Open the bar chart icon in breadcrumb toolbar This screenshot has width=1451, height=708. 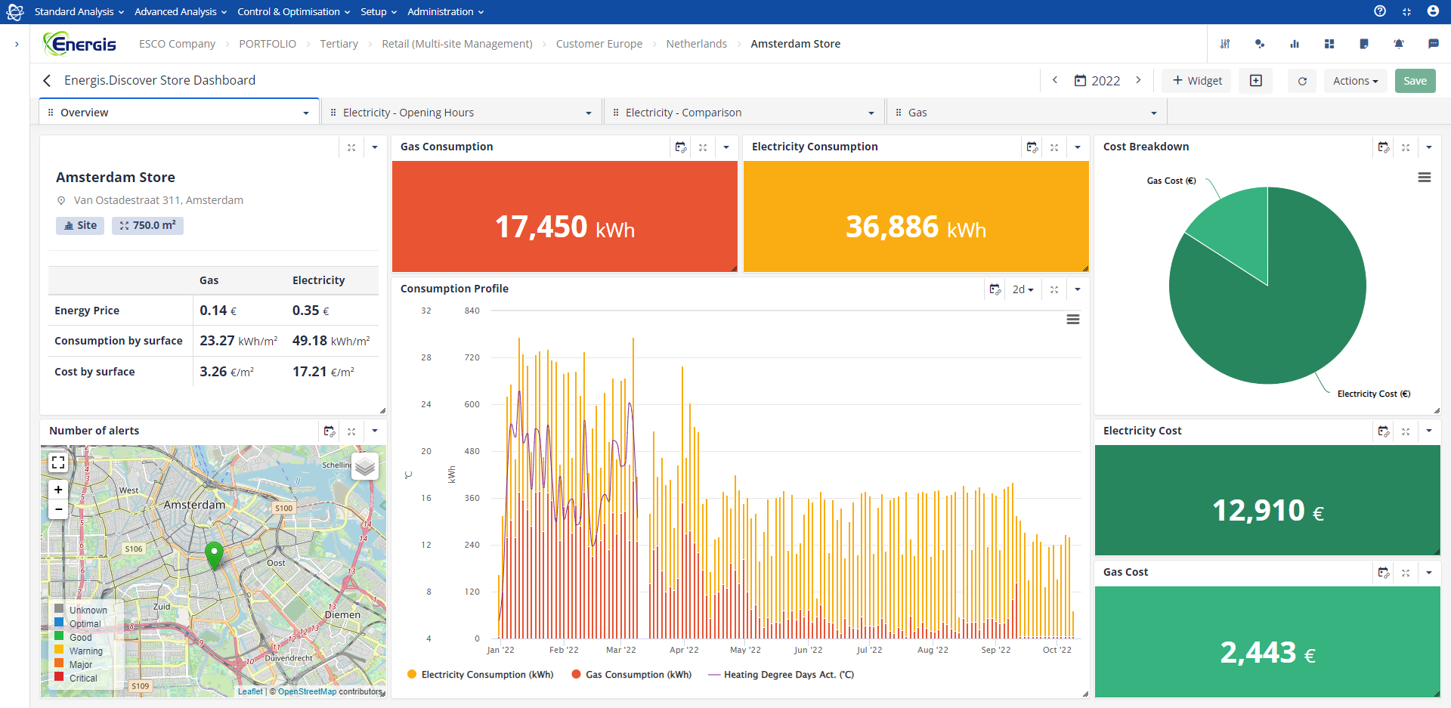click(1295, 44)
